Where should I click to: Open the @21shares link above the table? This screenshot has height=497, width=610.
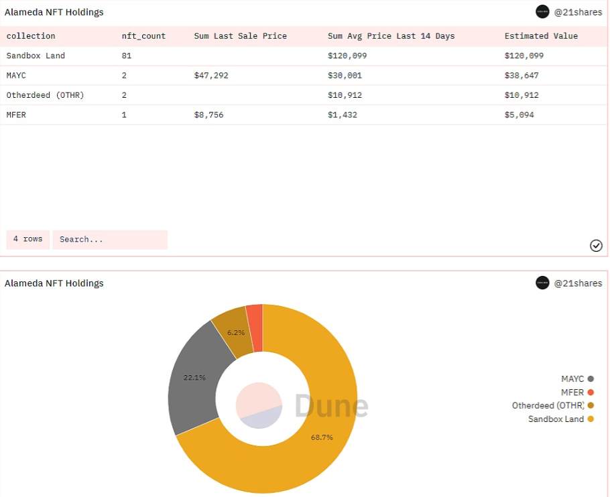578,12
